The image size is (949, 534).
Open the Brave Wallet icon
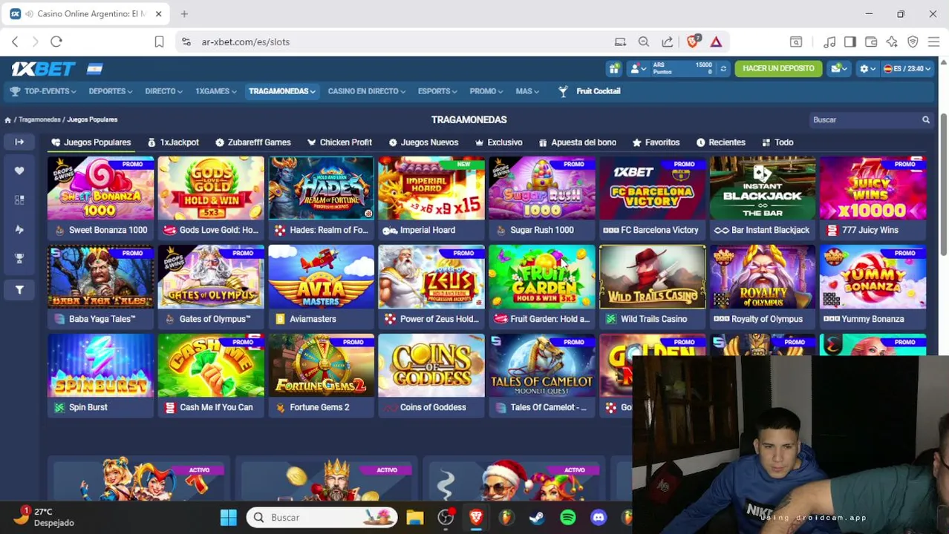[871, 42]
